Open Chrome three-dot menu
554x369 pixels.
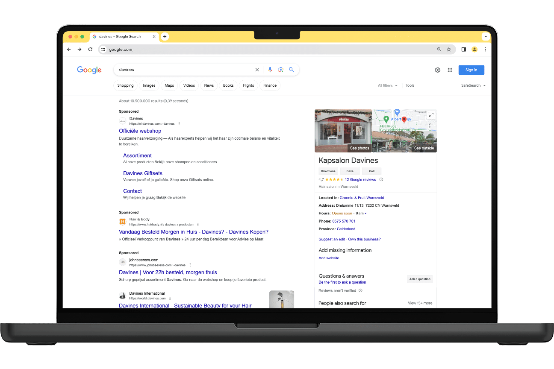[485, 50]
